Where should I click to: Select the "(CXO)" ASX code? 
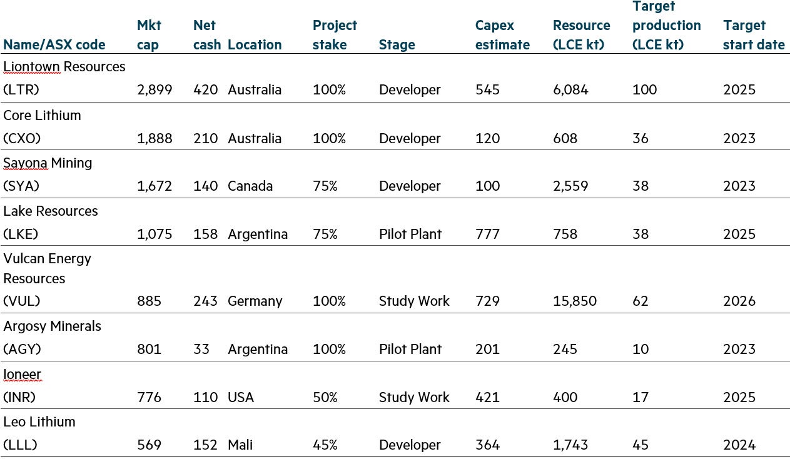(23, 138)
